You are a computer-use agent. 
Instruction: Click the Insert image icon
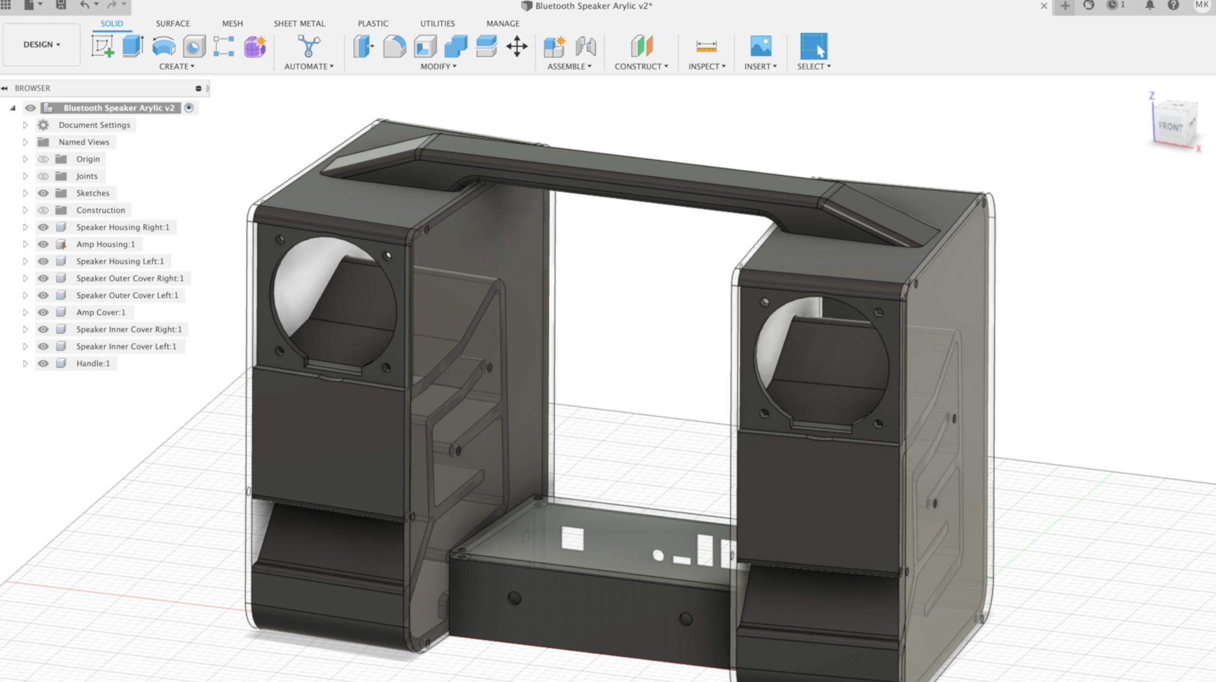[x=760, y=47]
